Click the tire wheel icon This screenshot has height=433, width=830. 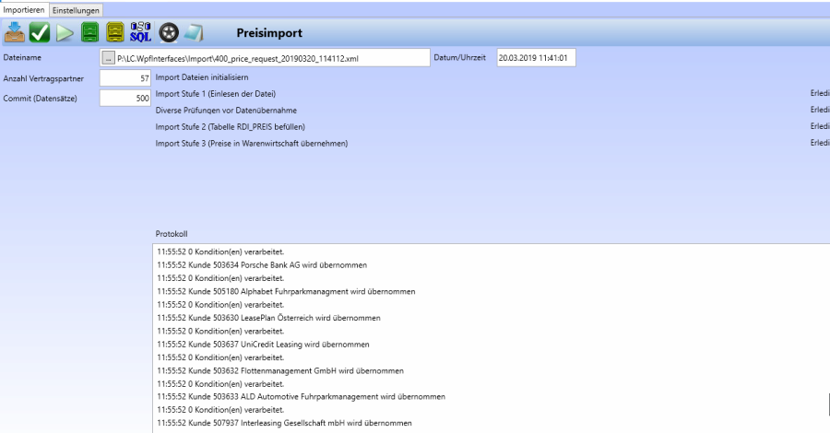point(168,34)
